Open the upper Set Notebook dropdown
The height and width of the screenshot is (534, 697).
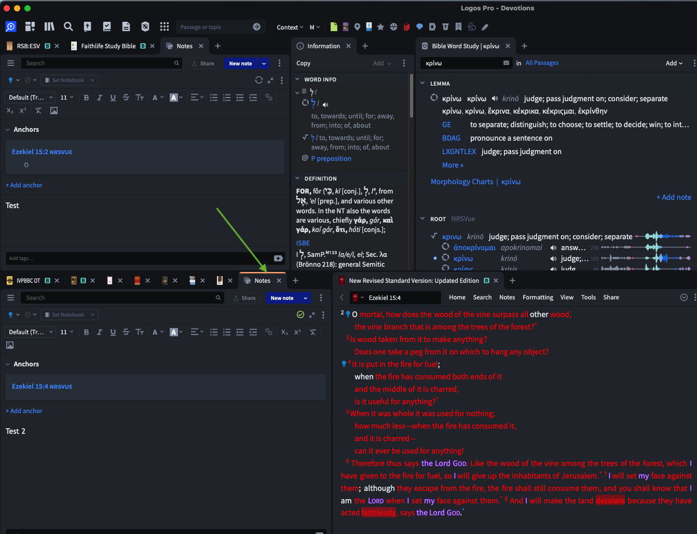pyautogui.click(x=69, y=80)
